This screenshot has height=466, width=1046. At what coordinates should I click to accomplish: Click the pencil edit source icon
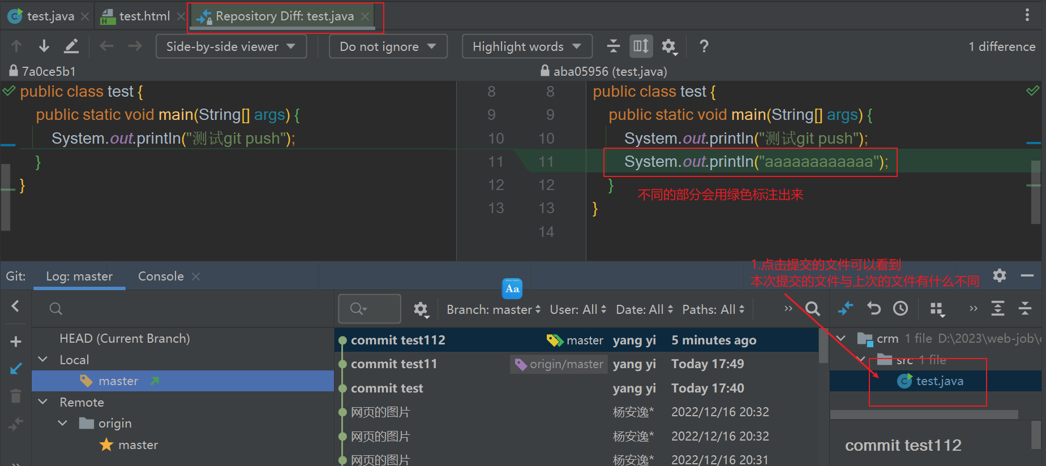(x=71, y=46)
